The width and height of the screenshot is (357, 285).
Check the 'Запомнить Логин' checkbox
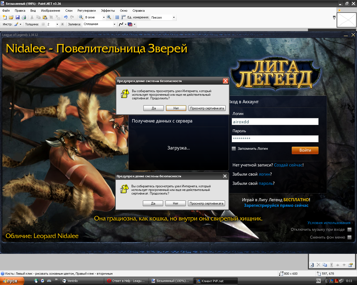[x=234, y=149]
